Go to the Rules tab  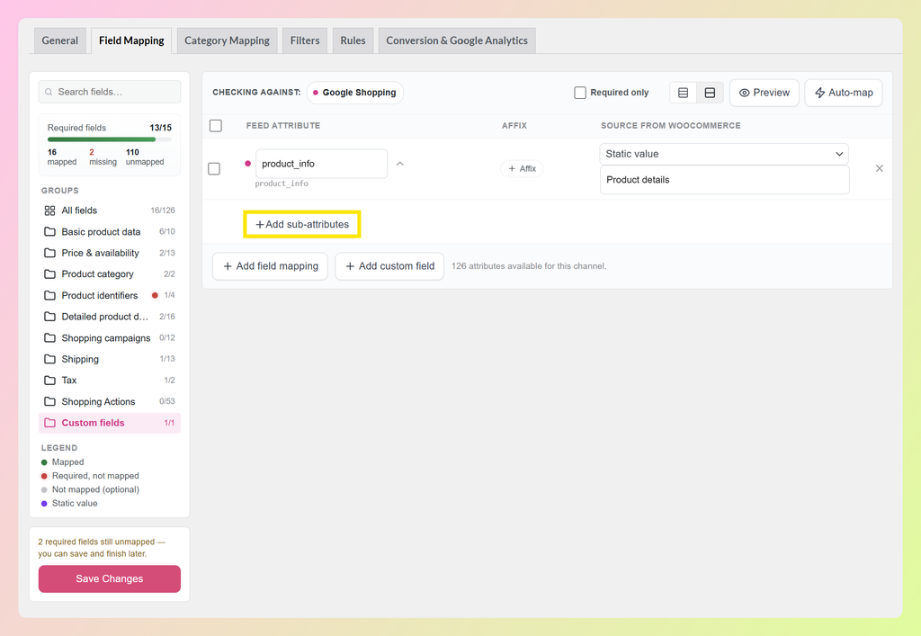click(x=353, y=40)
